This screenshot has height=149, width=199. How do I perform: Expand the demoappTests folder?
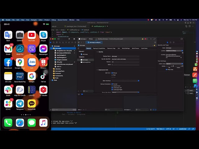tap(52, 71)
